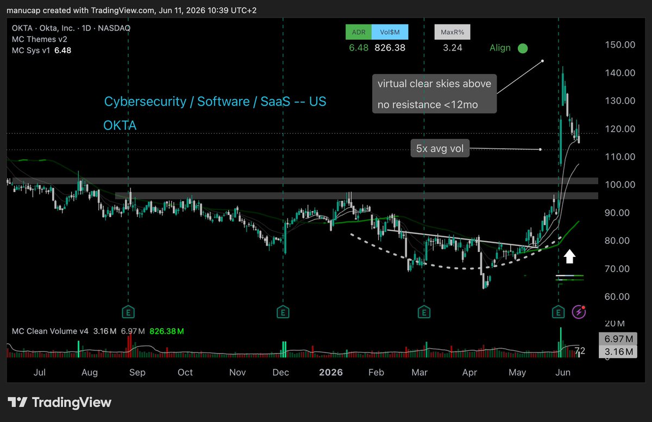Viewport: 652px width, 422px height.
Task: Click the 3.16 M volume axis tag
Action: [x=618, y=352]
